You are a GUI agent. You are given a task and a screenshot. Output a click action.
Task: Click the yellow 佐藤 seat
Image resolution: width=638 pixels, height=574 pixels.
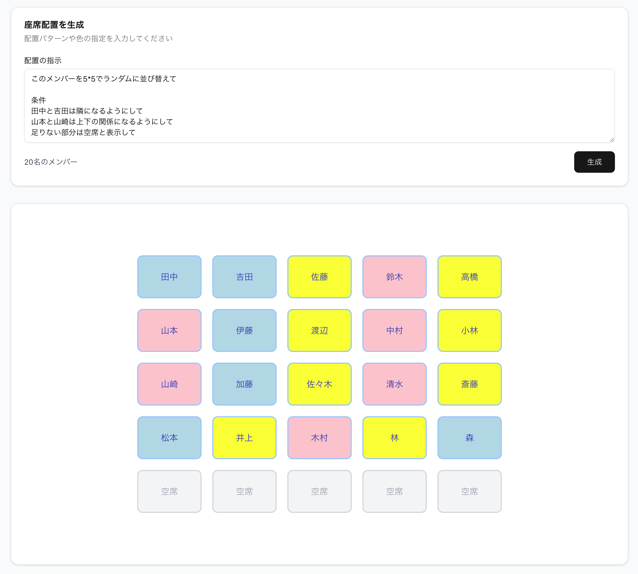[x=319, y=277]
